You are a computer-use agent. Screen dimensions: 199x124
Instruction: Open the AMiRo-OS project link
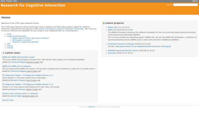tap(112, 30)
